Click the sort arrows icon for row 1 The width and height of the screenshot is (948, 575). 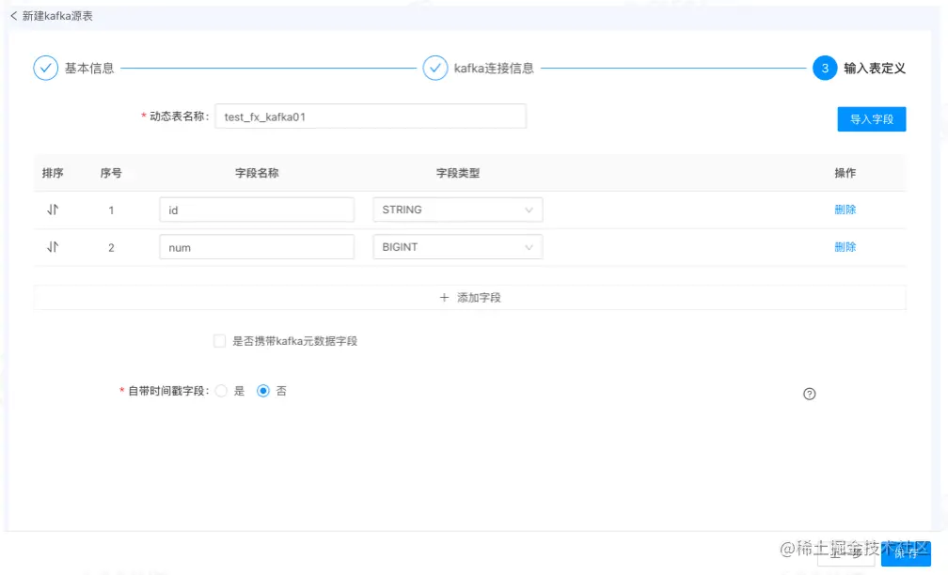53,210
